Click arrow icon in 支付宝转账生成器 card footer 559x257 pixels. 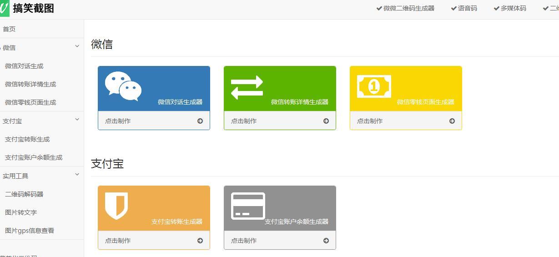click(x=200, y=241)
